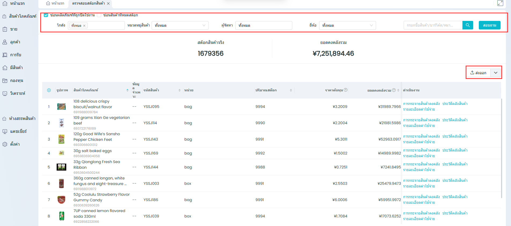Expand the ส่งออก export options arrow

[x=496, y=73]
